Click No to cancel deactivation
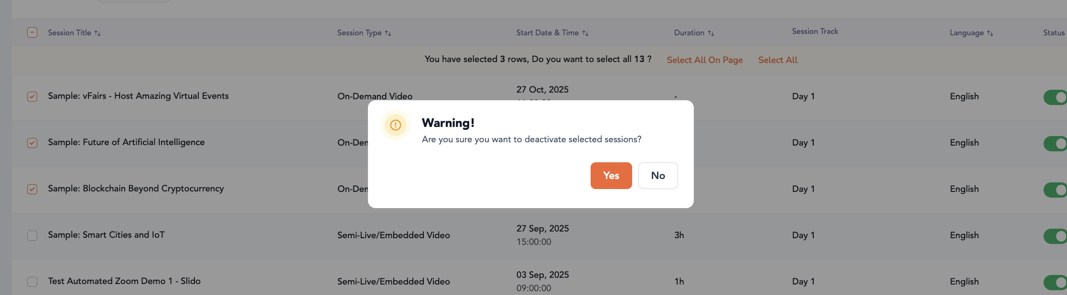This screenshot has height=295, width=1067. pos(657,176)
